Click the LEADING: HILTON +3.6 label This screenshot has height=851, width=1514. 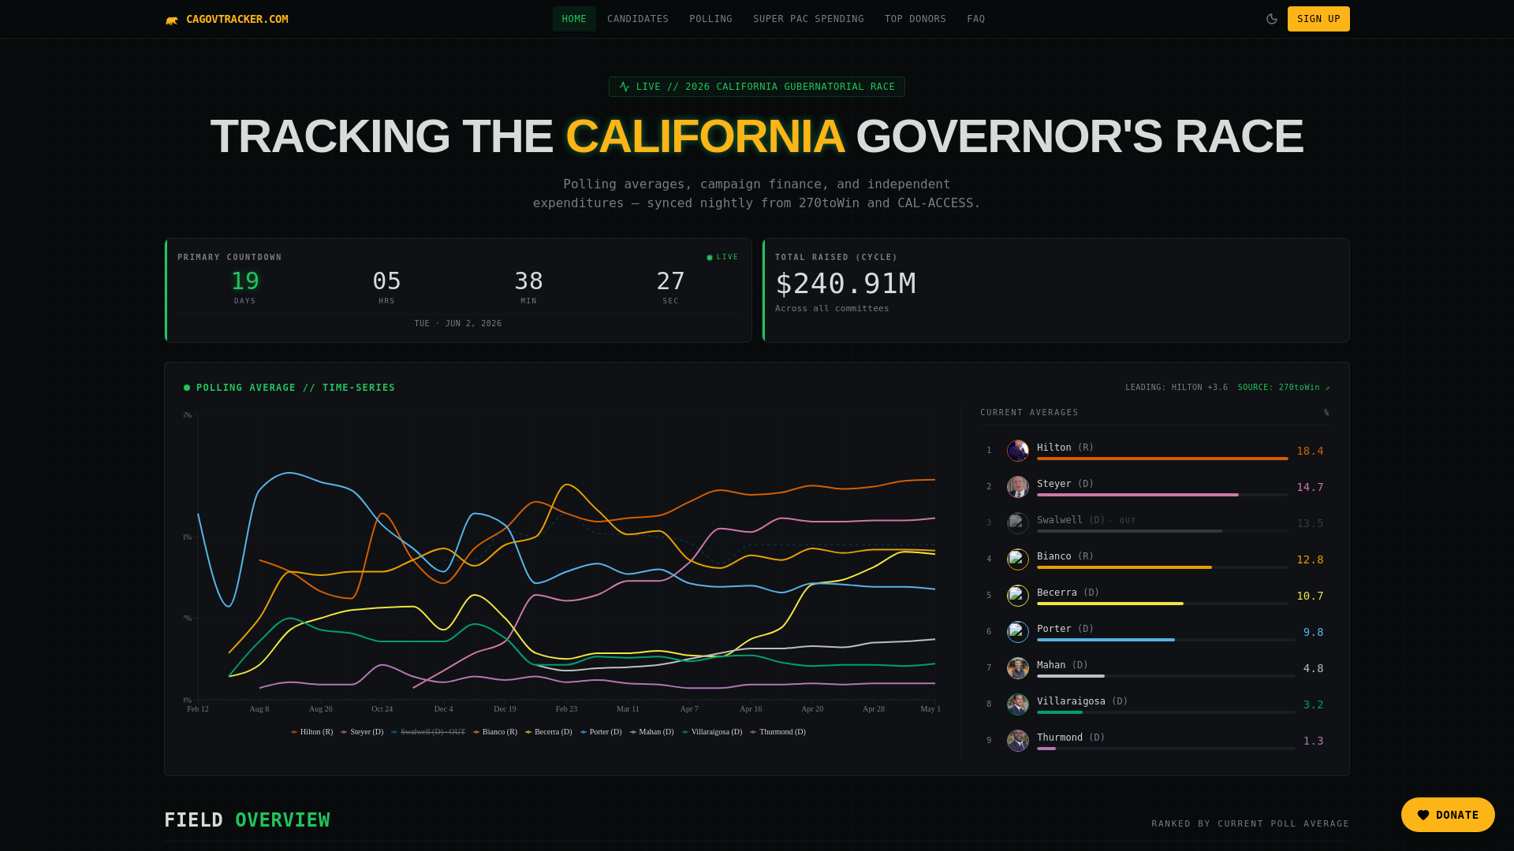tap(1177, 388)
